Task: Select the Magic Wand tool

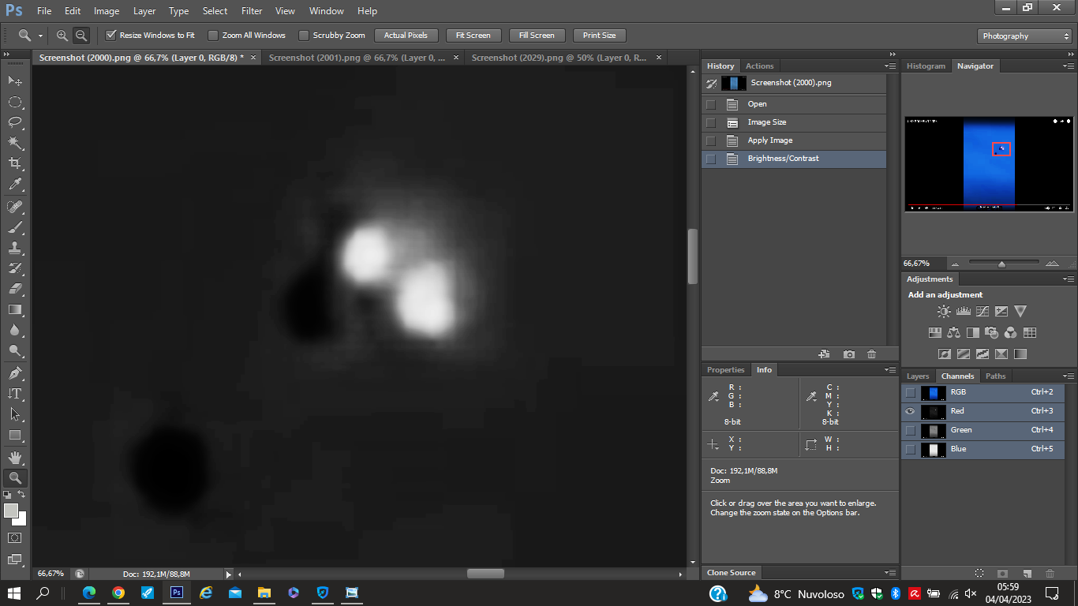Action: pyautogui.click(x=15, y=143)
